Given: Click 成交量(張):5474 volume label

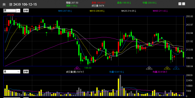Looking at the screenshot, I should pyautogui.click(x=75, y=72).
